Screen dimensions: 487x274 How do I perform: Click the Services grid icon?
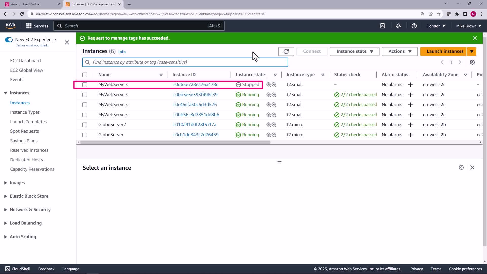coord(29,26)
